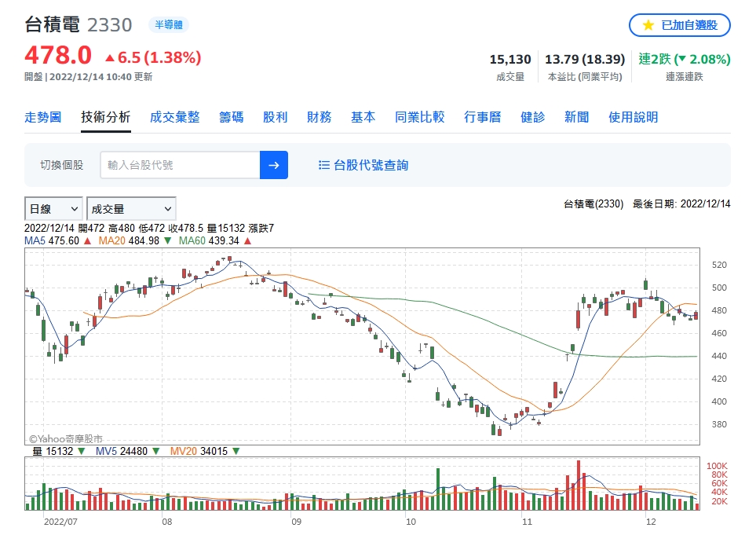The height and width of the screenshot is (557, 745).
Task: Click the 切換個股 label
Action: tap(62, 165)
